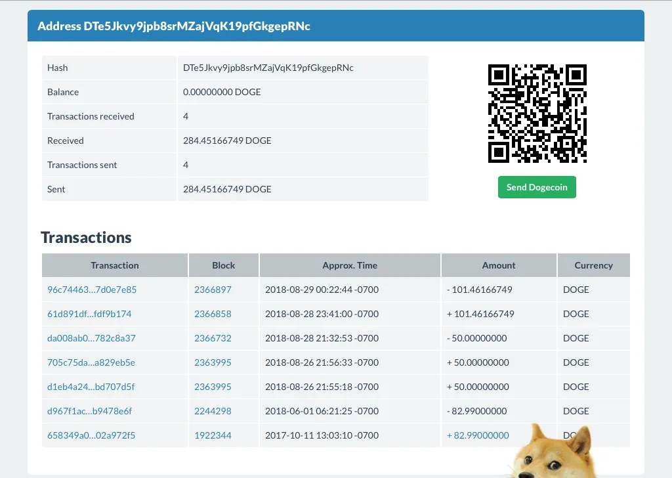Screen dimensions: 672x478
Task: Click DOGE currency in the 96c74463 row
Action: click(x=576, y=290)
